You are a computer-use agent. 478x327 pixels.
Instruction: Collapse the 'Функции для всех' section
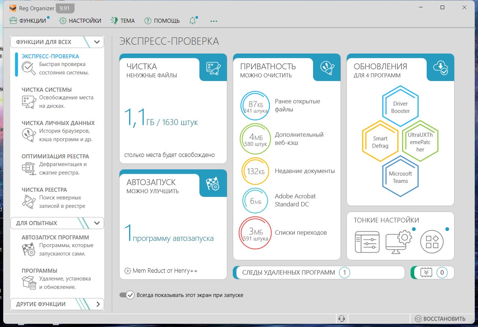coord(97,42)
